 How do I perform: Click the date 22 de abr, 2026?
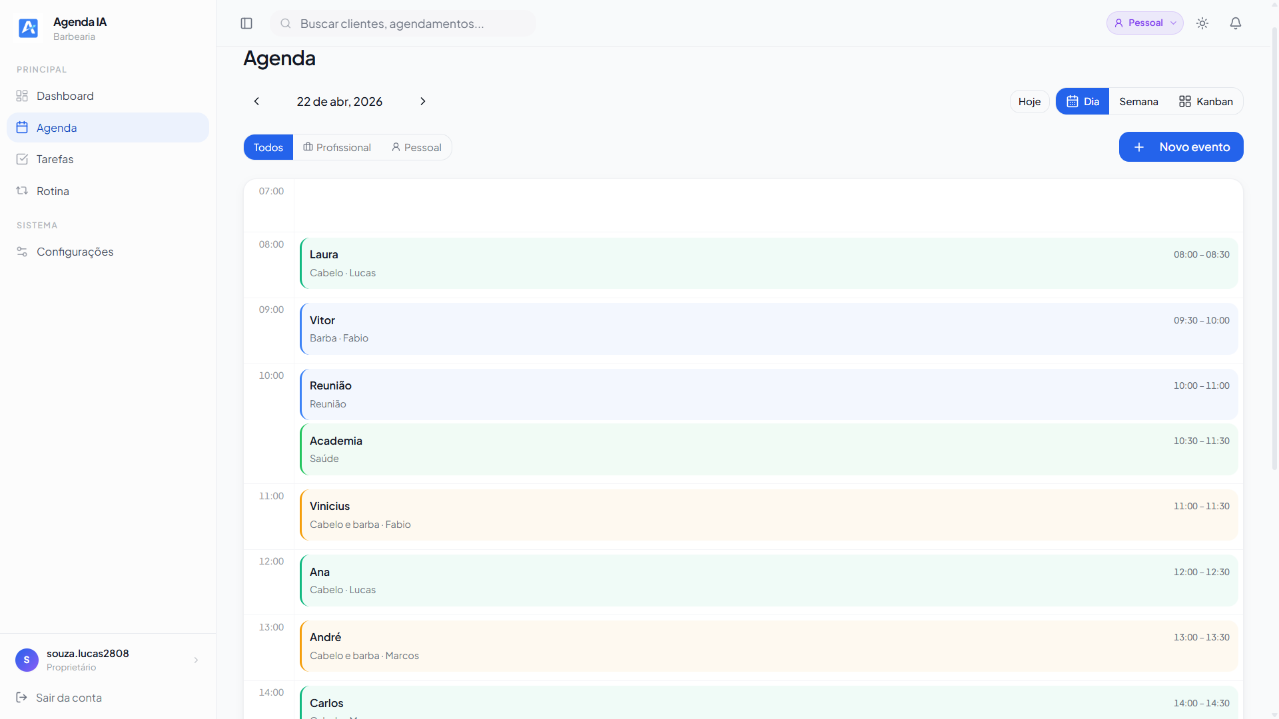click(x=340, y=101)
